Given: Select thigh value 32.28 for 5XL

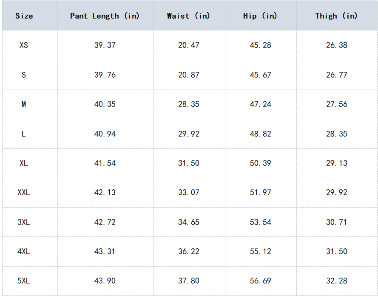Looking at the screenshot, I should tap(337, 281).
